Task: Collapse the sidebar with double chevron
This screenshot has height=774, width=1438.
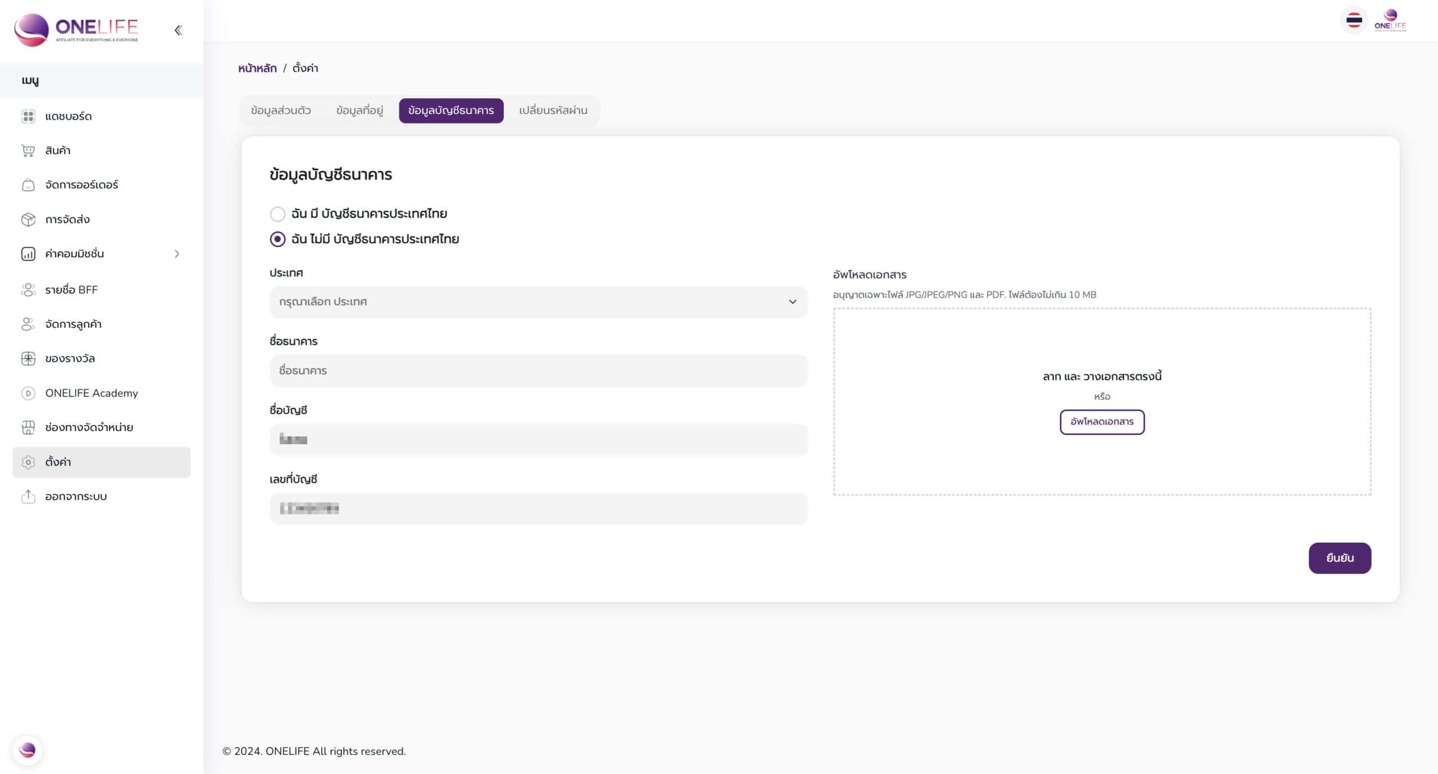Action: pos(178,30)
